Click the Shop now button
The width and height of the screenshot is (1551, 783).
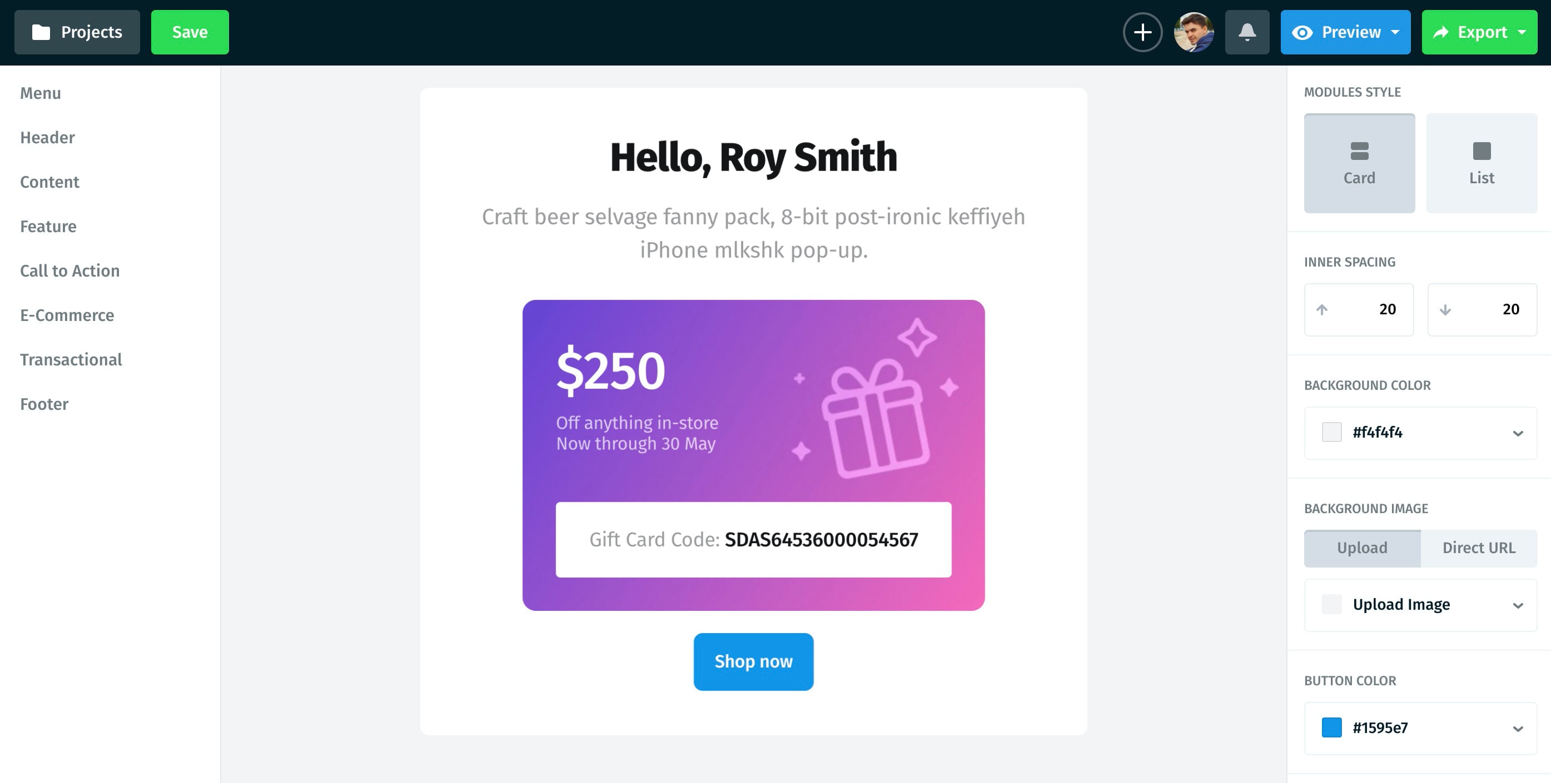click(753, 661)
